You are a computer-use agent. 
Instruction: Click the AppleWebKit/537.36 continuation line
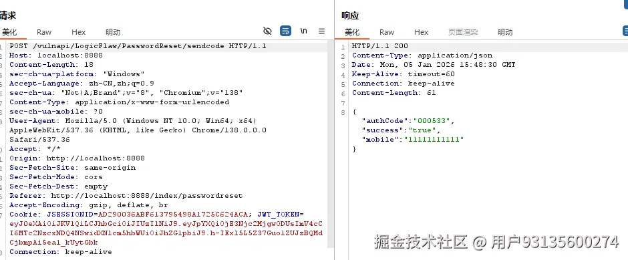(x=138, y=130)
